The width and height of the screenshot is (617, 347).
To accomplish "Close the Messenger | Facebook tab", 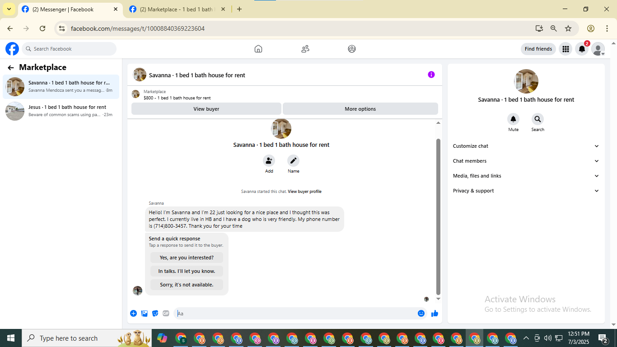I will pos(116,9).
